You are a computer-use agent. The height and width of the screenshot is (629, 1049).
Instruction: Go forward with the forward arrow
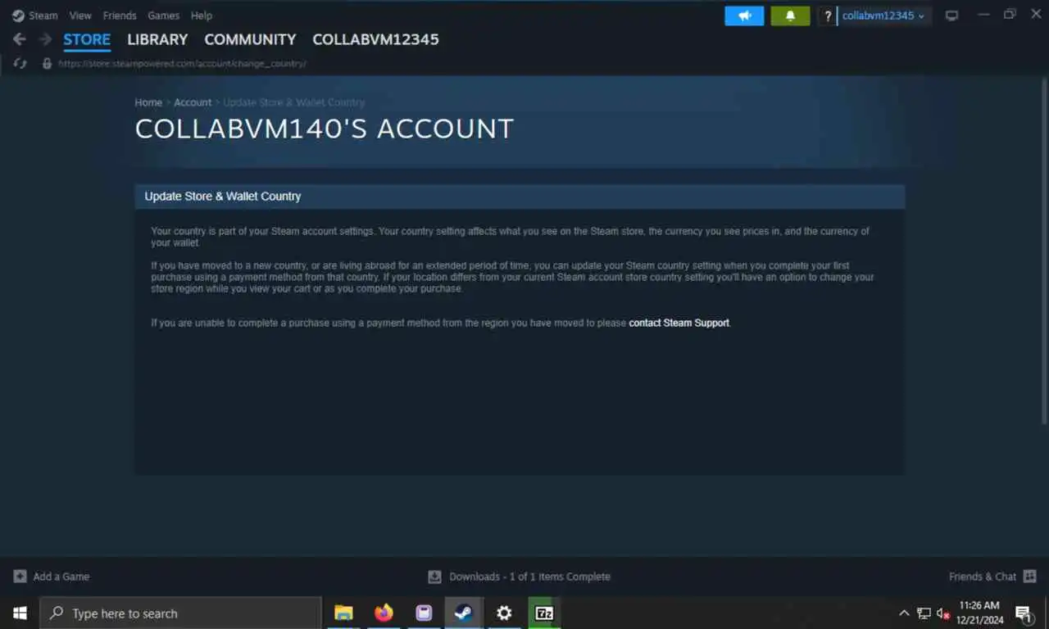pos(45,39)
